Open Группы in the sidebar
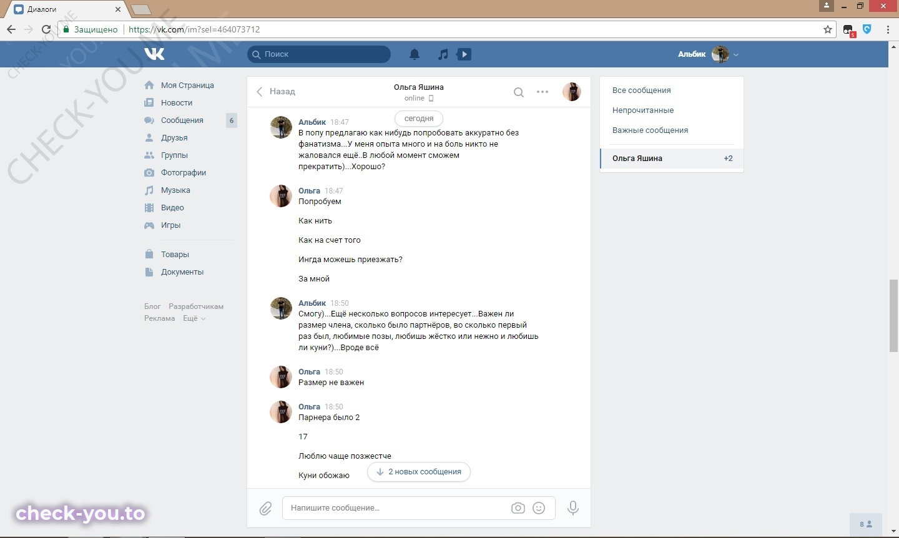 coord(174,155)
